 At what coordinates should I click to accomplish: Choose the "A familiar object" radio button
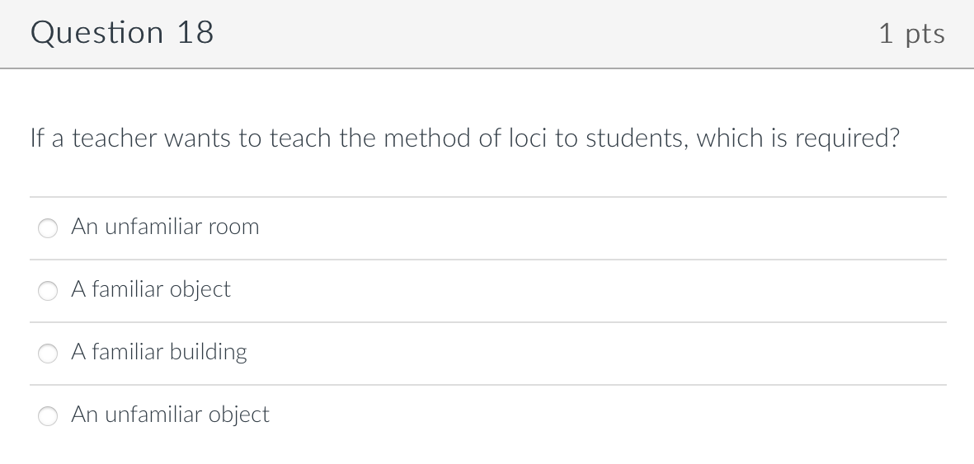tap(49, 291)
